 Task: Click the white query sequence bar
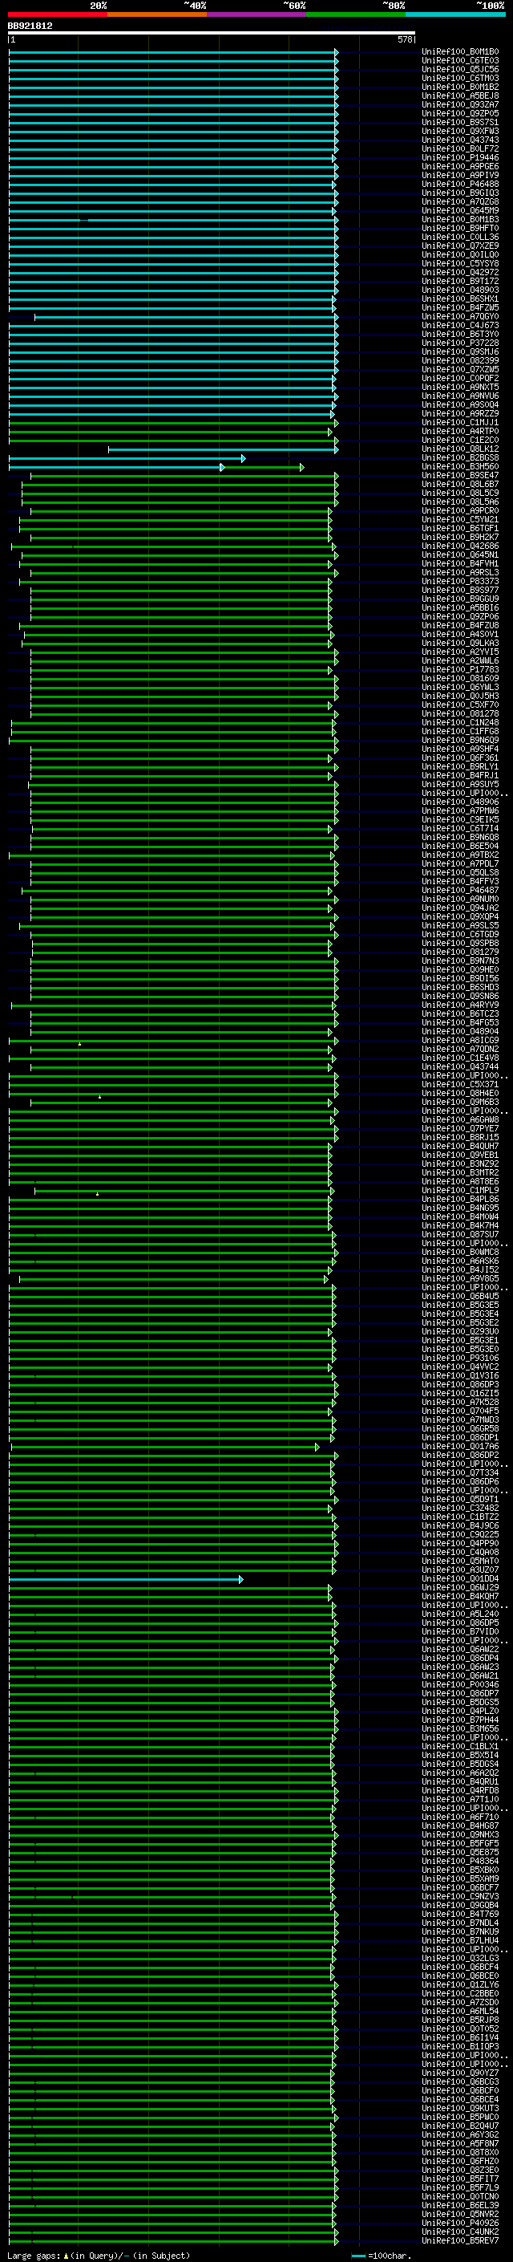(x=212, y=34)
